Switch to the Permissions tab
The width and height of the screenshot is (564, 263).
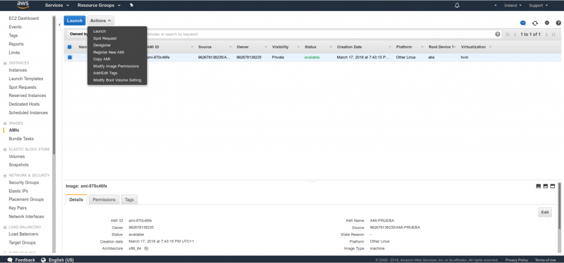(x=104, y=200)
